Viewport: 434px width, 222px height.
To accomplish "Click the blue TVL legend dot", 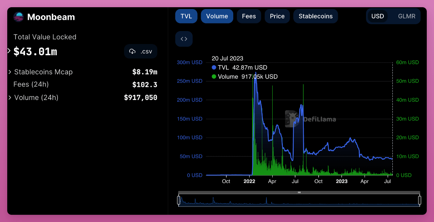I will tap(214, 68).
